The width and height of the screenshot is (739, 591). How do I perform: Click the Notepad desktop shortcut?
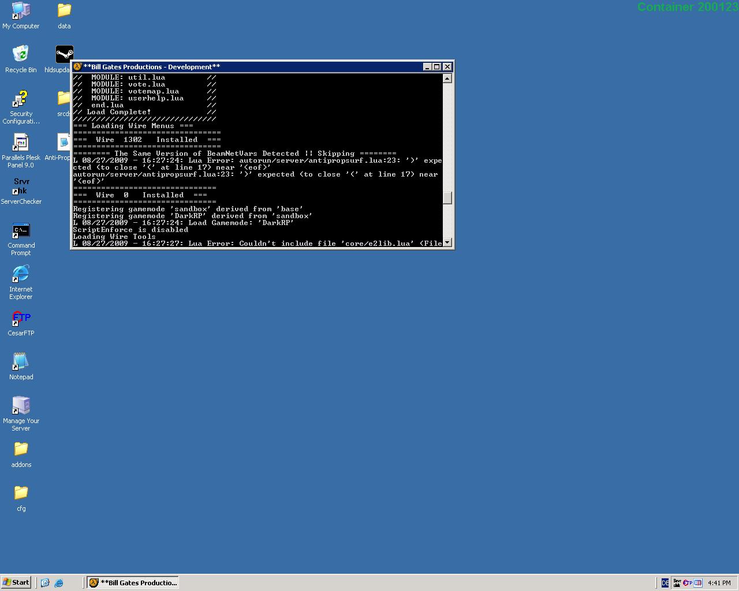pyautogui.click(x=21, y=362)
